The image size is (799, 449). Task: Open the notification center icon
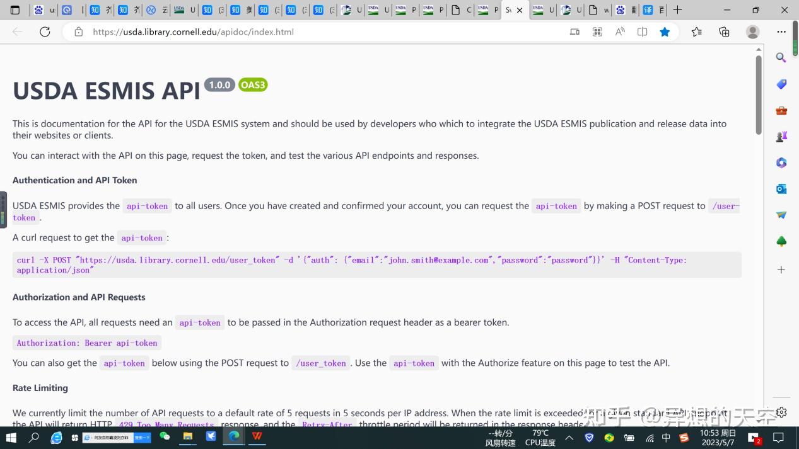pyautogui.click(x=779, y=438)
